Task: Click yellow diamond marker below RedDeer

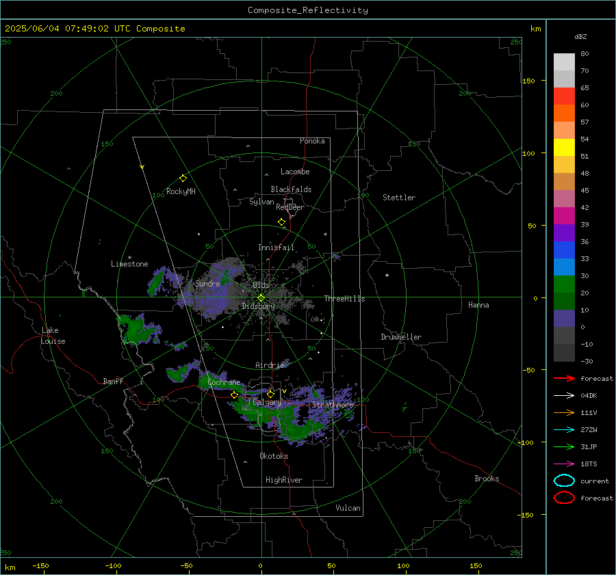Action: 282,222
